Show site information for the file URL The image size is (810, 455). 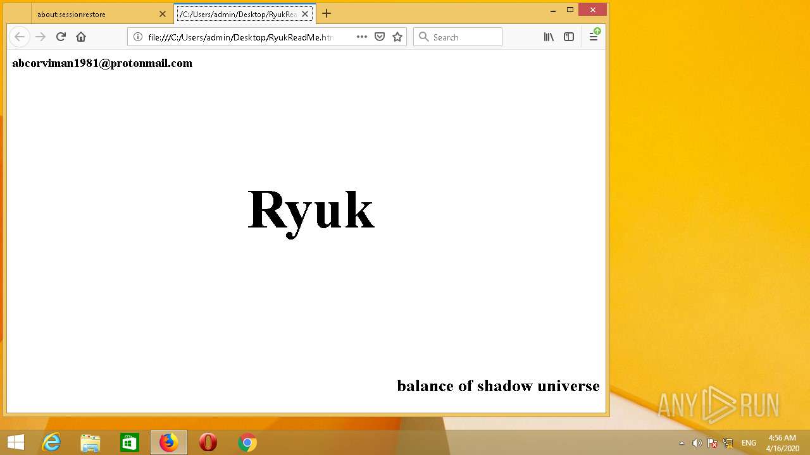(138, 37)
